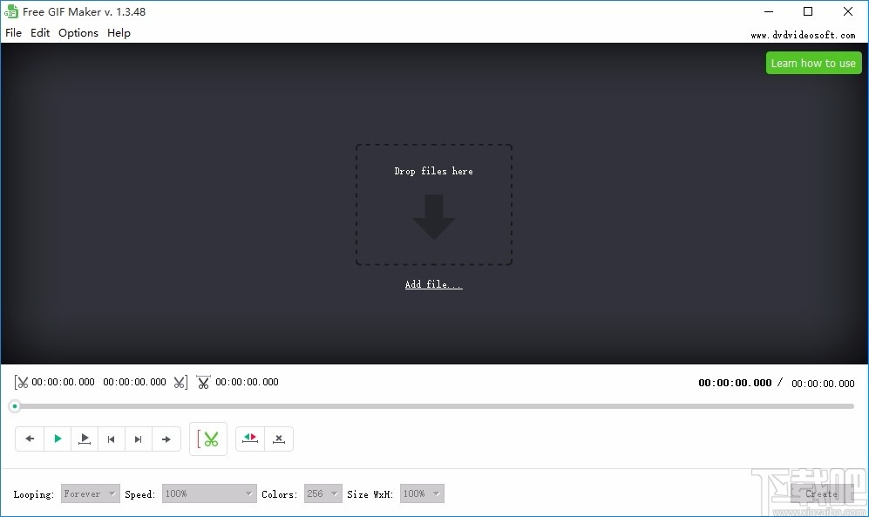This screenshot has height=517, width=869.
Task: Jump to the previous marker icon
Action: [x=112, y=439]
